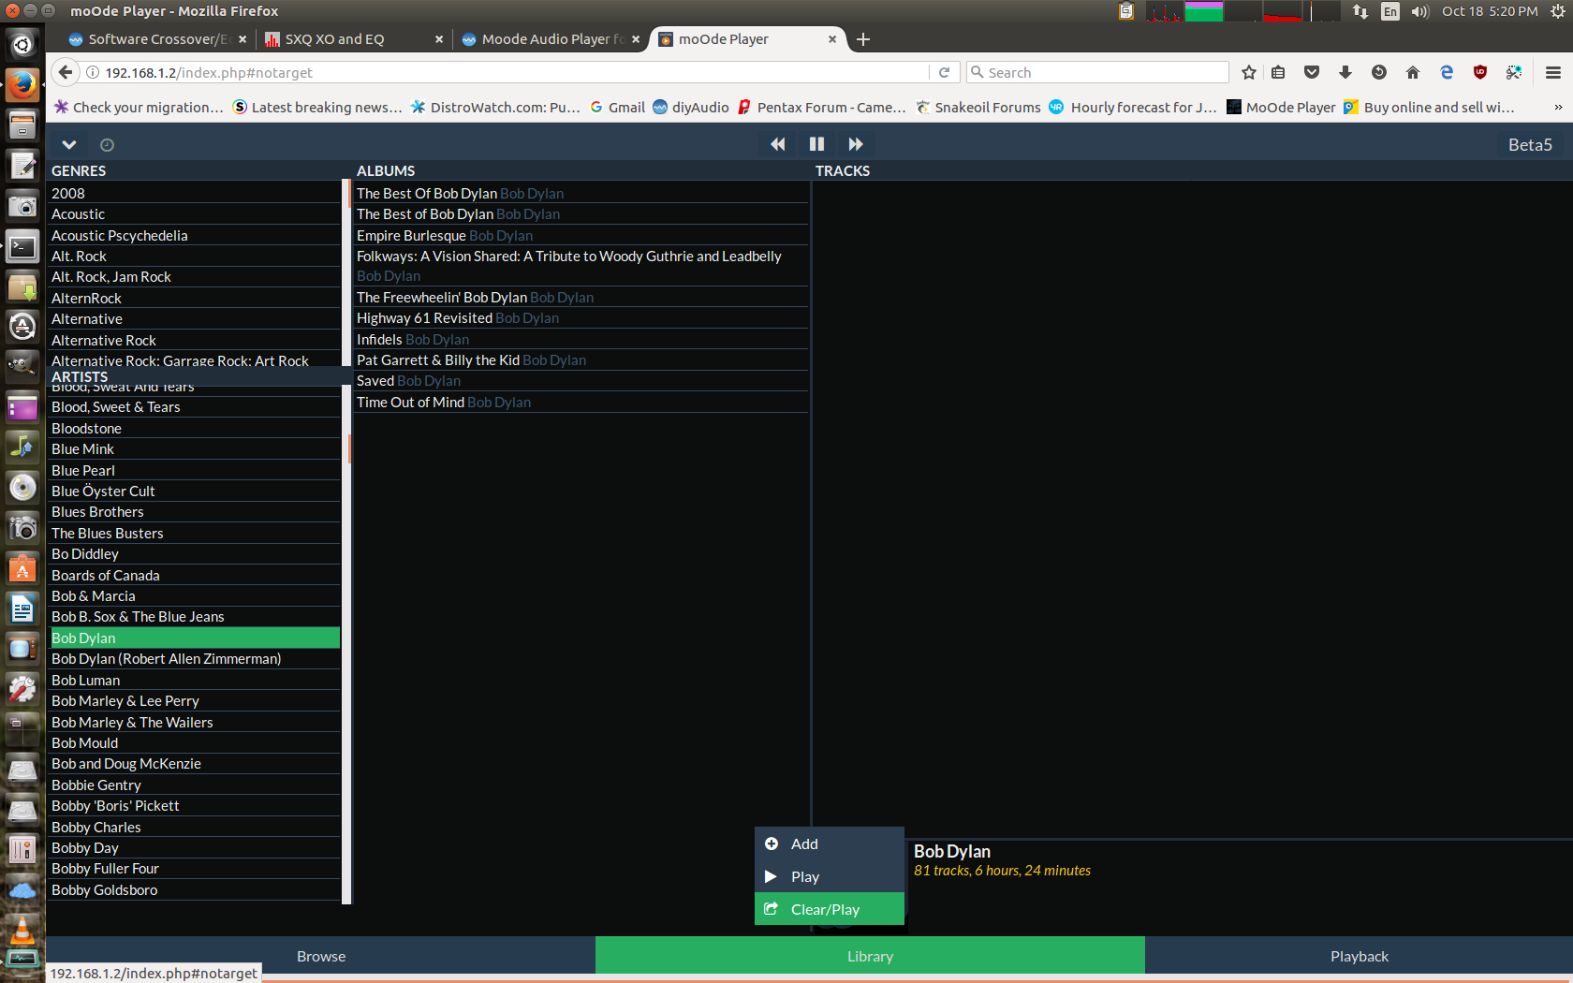Viewport: 1573px width, 983px height.
Task: Select artist Bobby Goldsboro
Action: pyautogui.click(x=194, y=889)
